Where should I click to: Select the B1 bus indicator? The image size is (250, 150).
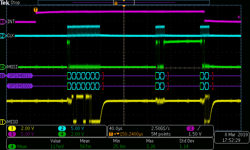pyautogui.click(x=2, y=76)
